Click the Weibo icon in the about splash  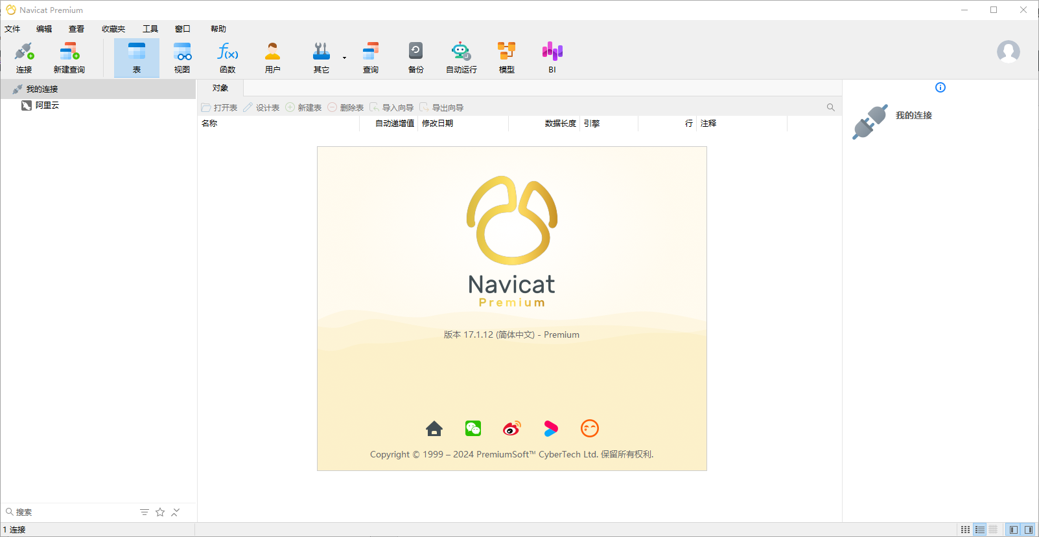pyautogui.click(x=512, y=428)
